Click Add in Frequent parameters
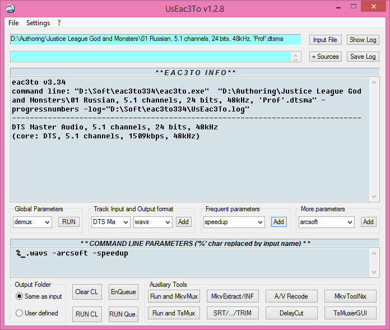This screenshot has height=330, width=390. coord(279,222)
